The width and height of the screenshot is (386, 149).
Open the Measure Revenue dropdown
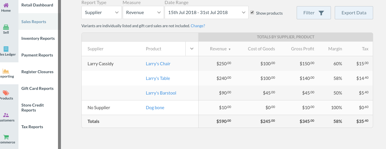coord(143,13)
